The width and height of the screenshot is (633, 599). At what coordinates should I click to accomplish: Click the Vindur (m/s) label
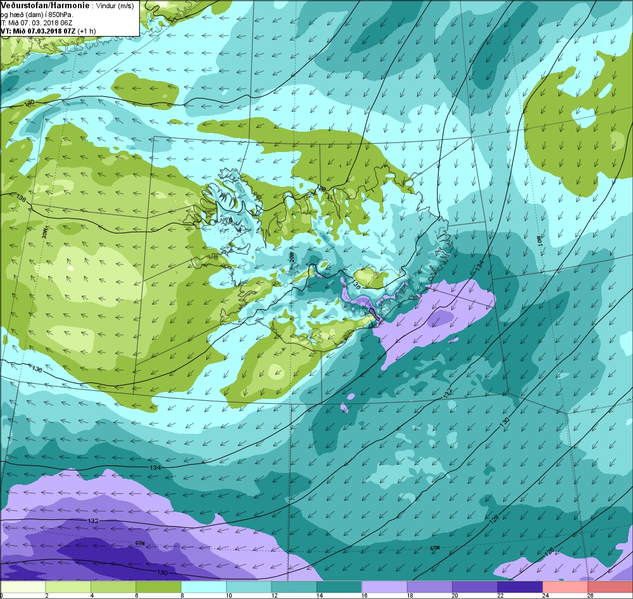tap(115, 6)
